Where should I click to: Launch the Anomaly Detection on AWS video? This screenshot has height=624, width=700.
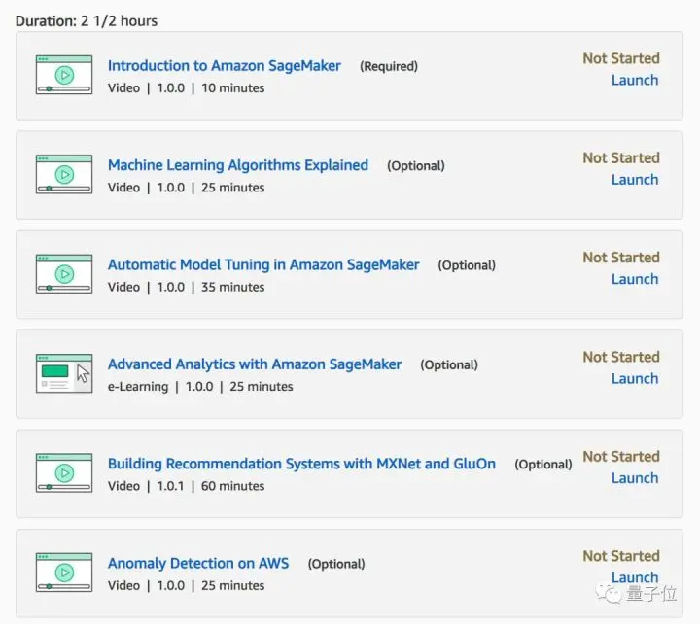(634, 577)
